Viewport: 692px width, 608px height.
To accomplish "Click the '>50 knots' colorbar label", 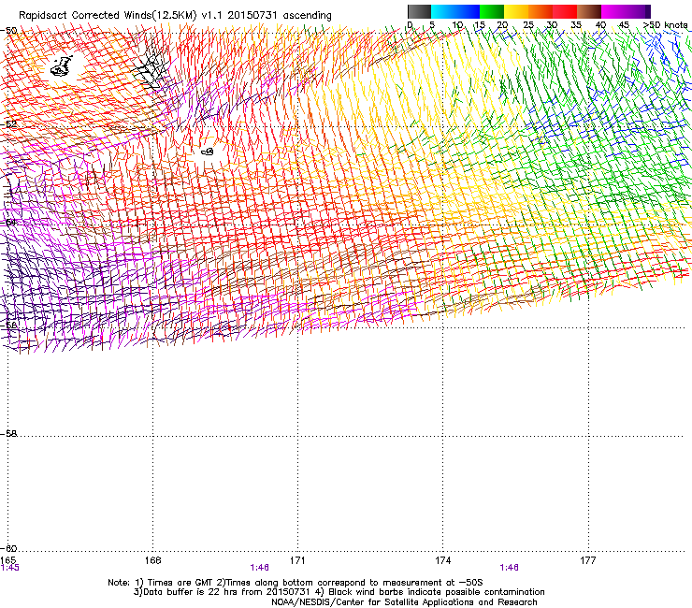I will (x=665, y=24).
